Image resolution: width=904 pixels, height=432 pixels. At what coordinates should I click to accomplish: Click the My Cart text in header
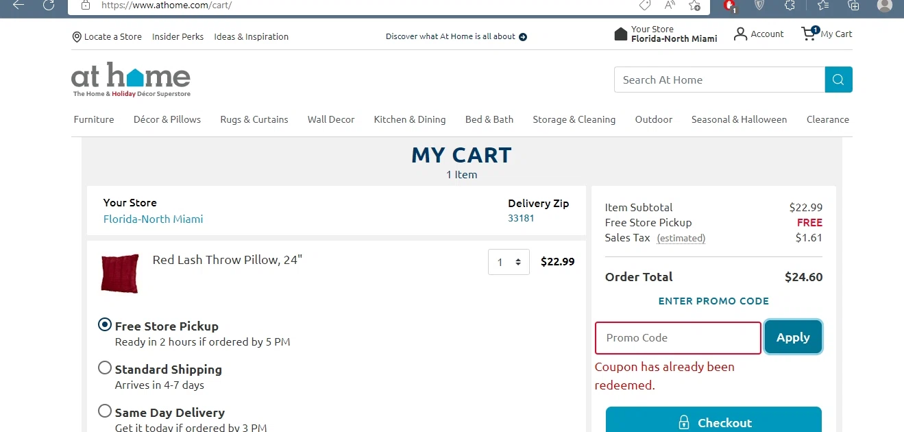coord(836,34)
